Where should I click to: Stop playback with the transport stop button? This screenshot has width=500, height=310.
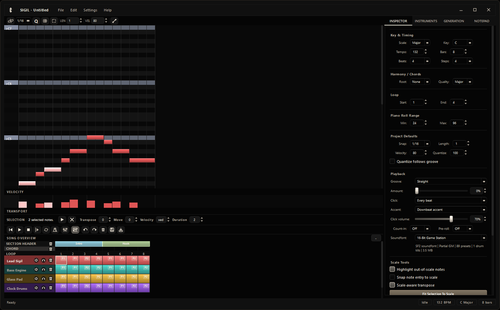tap(28, 230)
